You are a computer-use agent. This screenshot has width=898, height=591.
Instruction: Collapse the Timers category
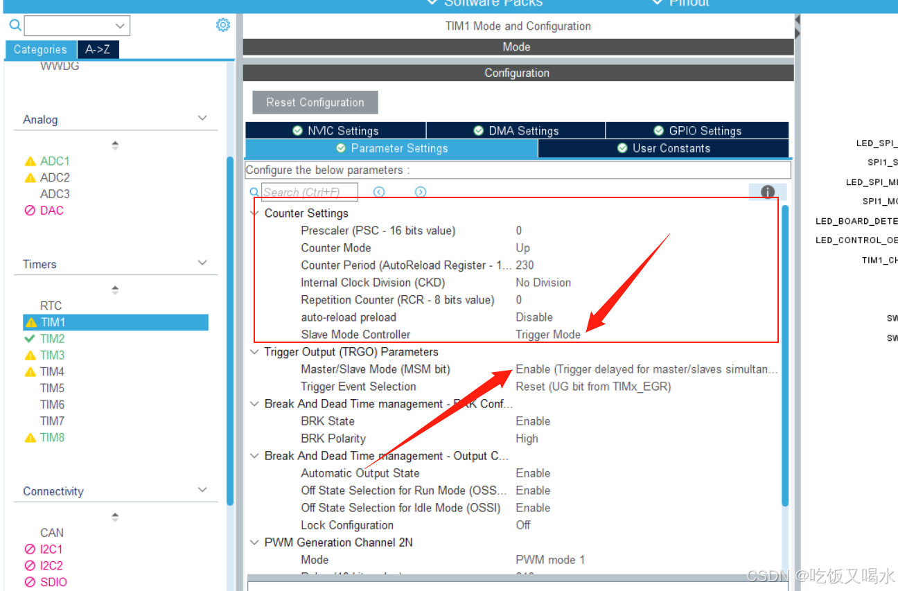(x=202, y=263)
